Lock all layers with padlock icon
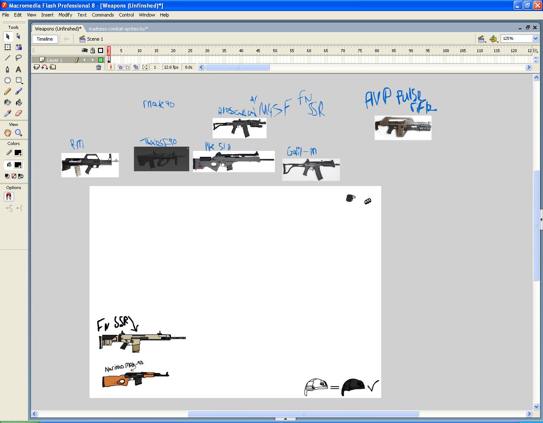This screenshot has width=543, height=423. pos(92,50)
